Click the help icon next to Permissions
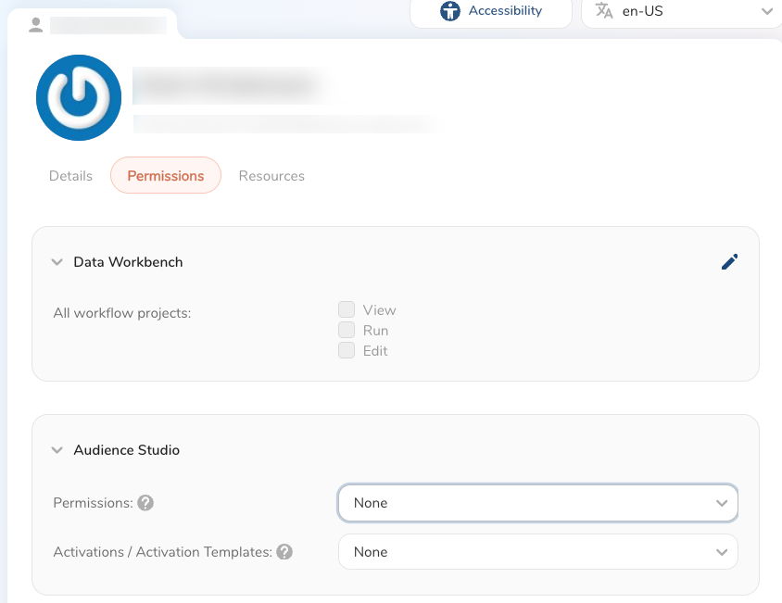Viewport: 782px width, 603px height. 145,503
